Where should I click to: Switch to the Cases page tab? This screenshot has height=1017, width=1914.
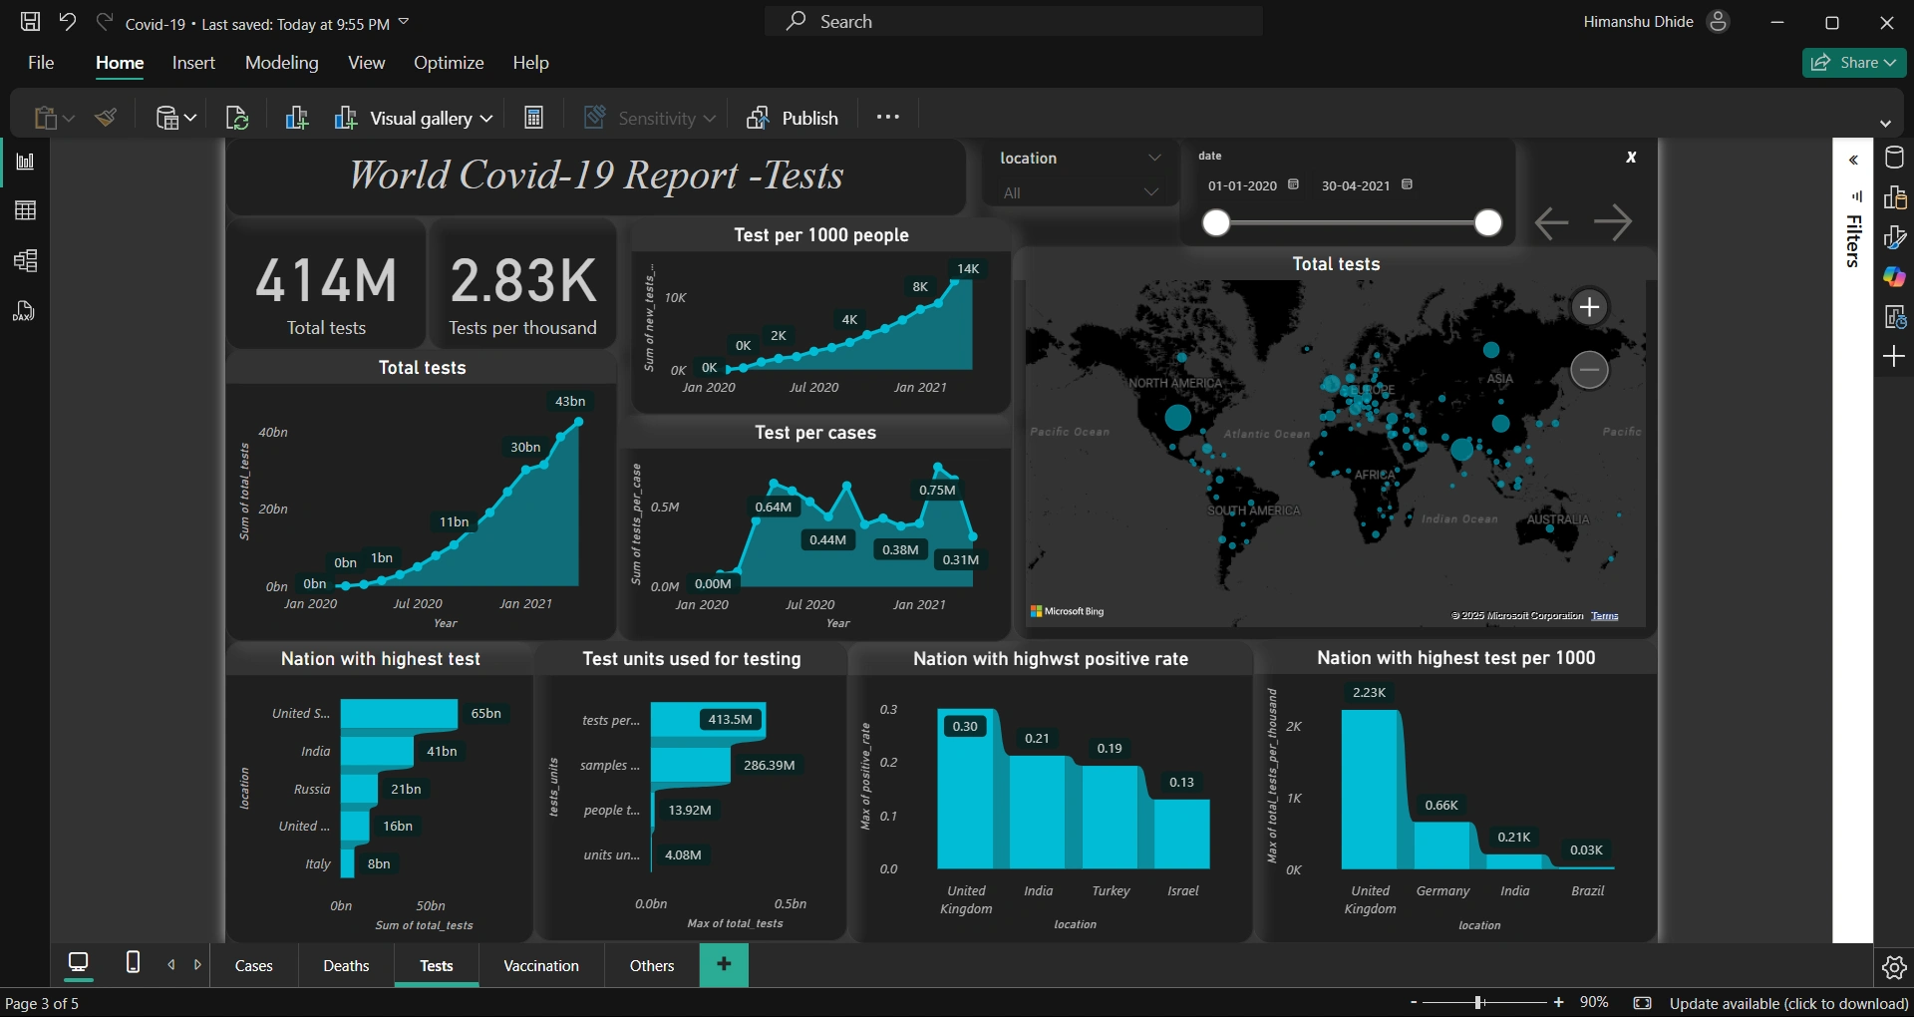click(x=253, y=965)
